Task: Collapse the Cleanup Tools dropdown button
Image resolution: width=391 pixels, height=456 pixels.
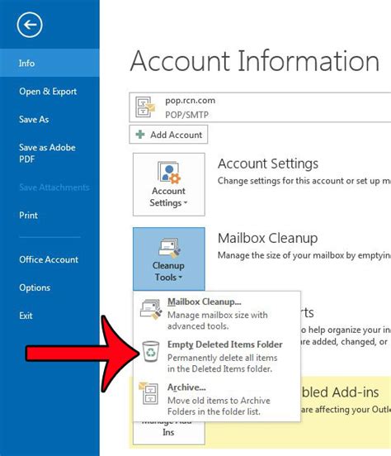Action: point(169,259)
